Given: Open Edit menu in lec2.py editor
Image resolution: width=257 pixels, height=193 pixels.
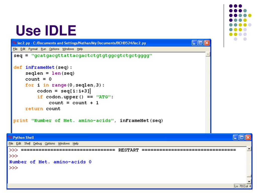Looking at the screenshot, I should [x=23, y=49].
